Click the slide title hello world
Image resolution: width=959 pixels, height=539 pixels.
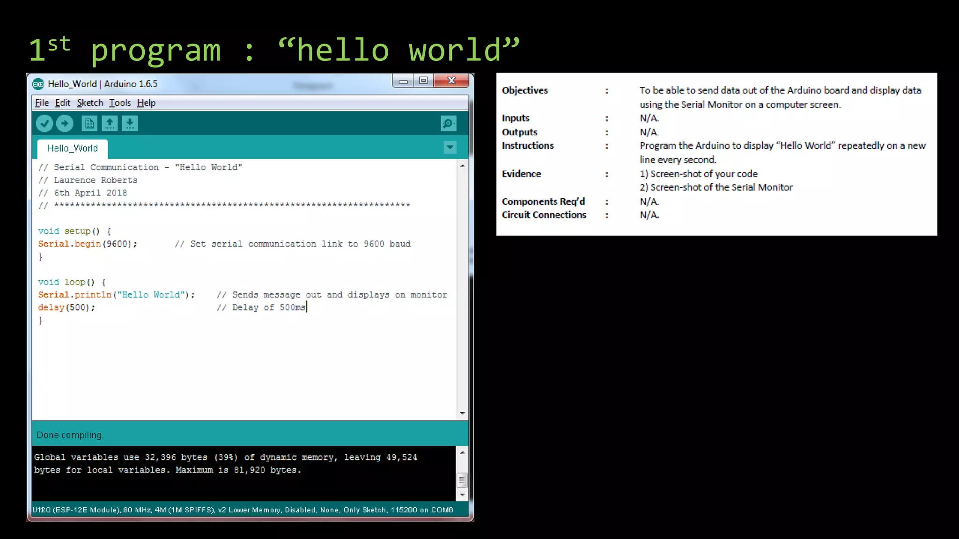click(274, 50)
